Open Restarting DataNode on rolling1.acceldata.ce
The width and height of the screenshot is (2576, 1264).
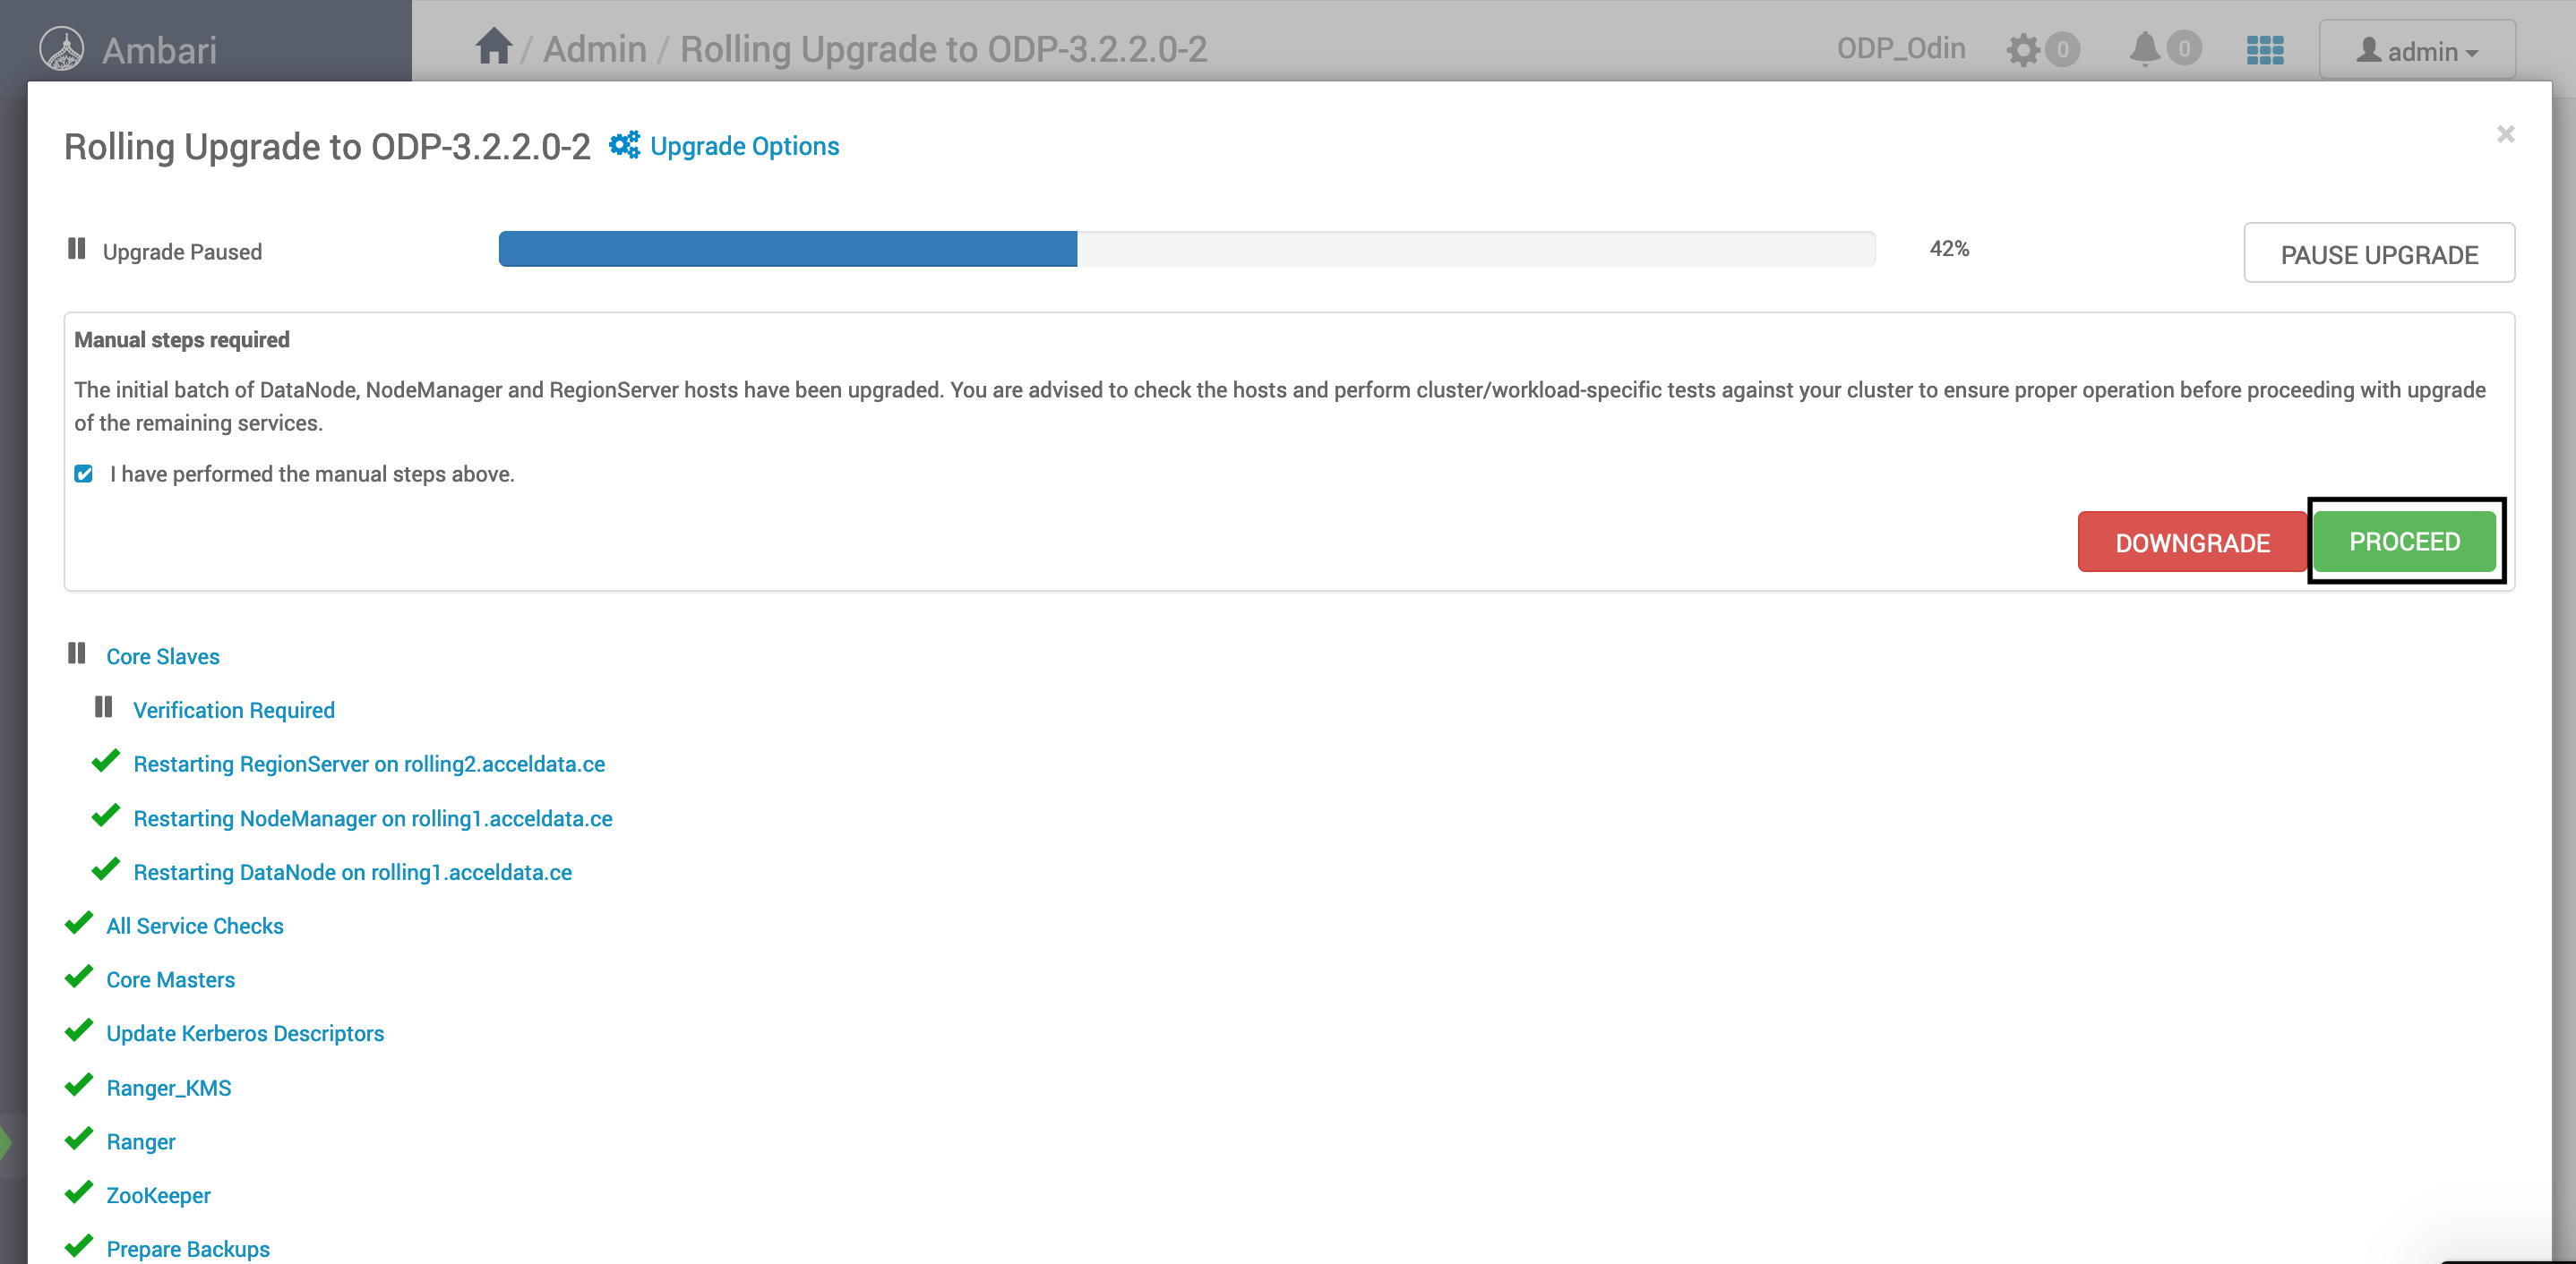coord(353,872)
